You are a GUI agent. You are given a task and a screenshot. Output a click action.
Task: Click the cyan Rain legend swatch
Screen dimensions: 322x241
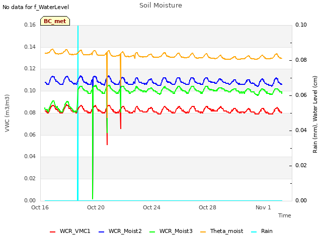[x=254, y=232]
